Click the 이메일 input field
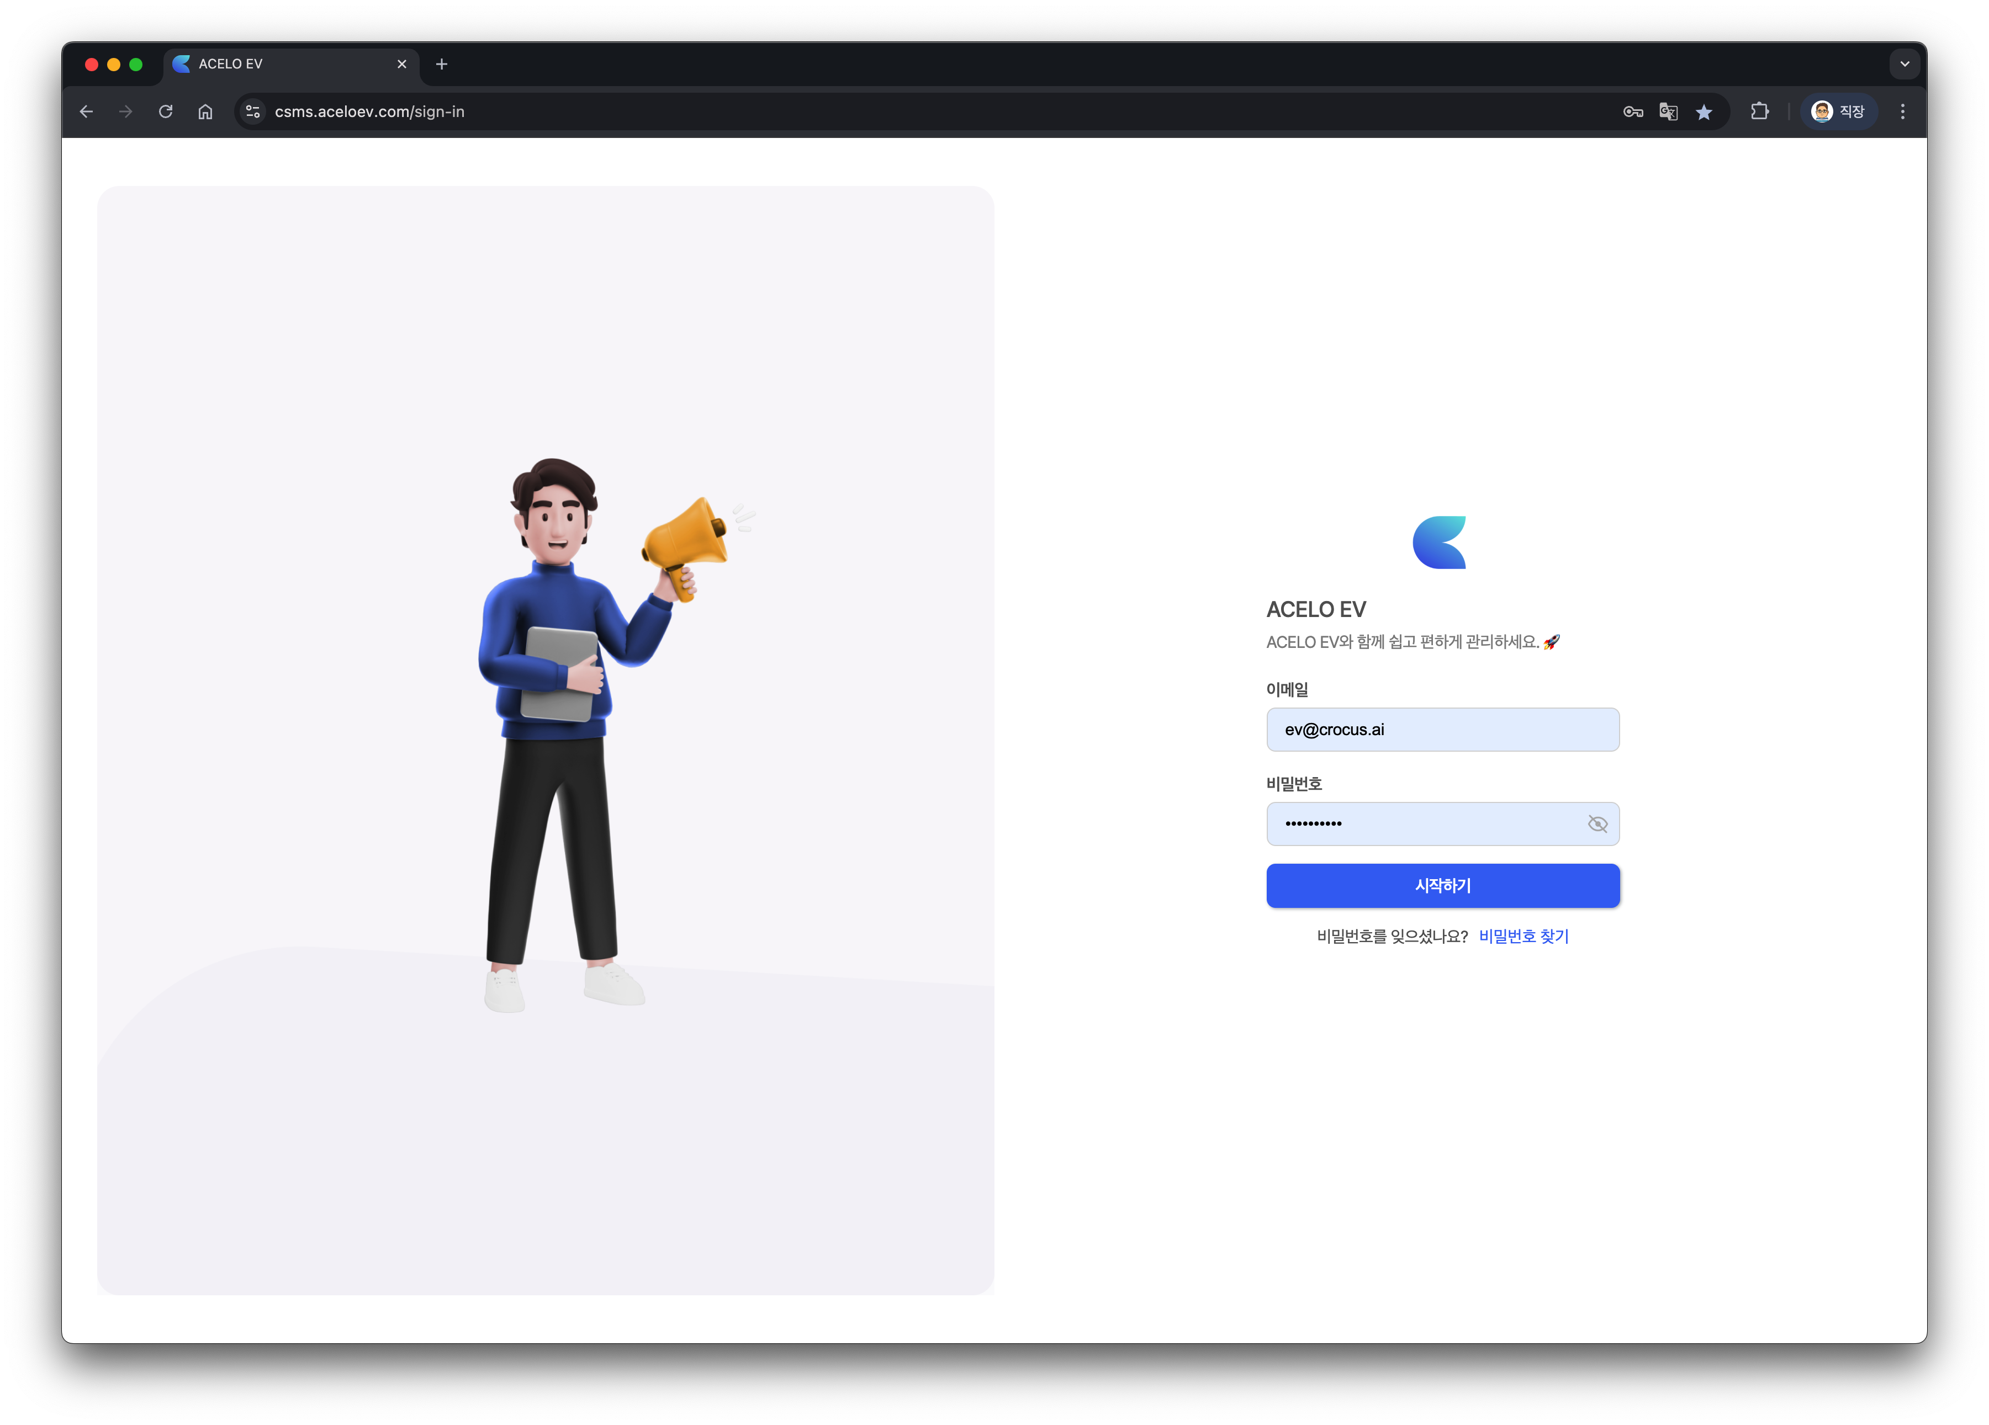The image size is (1989, 1425). [x=1442, y=729]
